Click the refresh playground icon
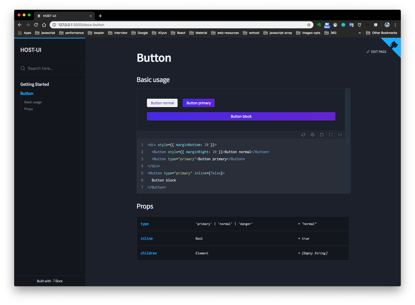 pos(303,135)
